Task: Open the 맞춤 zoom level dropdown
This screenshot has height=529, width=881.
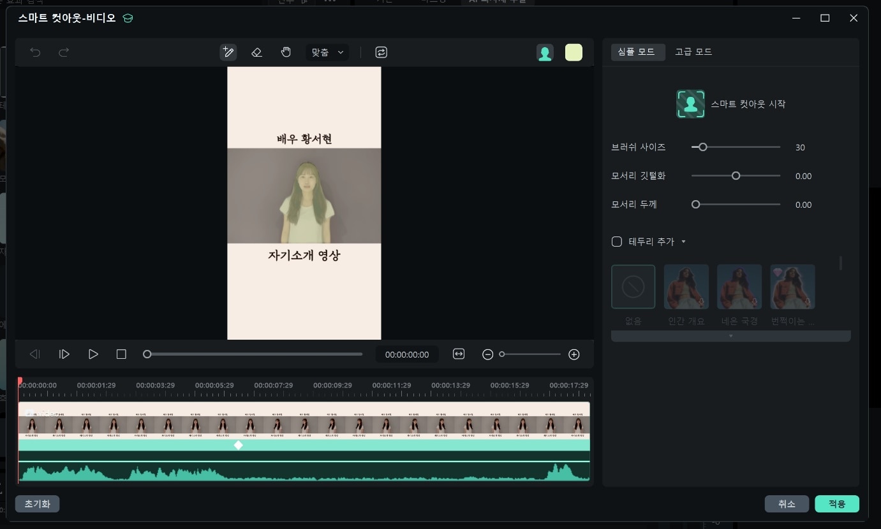Action: pyautogui.click(x=327, y=52)
